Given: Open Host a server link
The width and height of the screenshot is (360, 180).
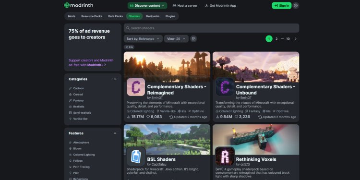Looking at the screenshot, I should point(185,5).
